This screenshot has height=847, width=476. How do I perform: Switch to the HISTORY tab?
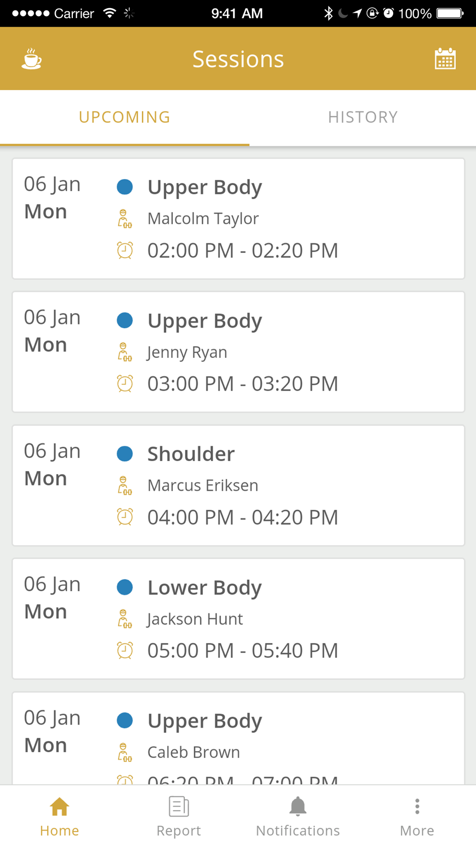(363, 118)
